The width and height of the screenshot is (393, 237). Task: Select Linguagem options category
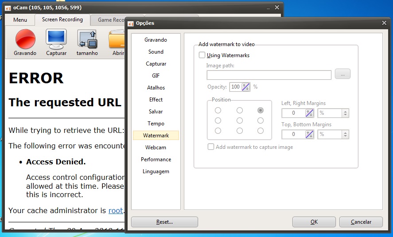click(156, 171)
